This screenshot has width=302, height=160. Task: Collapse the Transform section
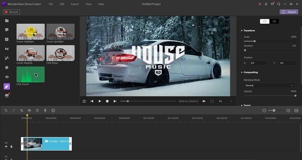click(x=242, y=30)
